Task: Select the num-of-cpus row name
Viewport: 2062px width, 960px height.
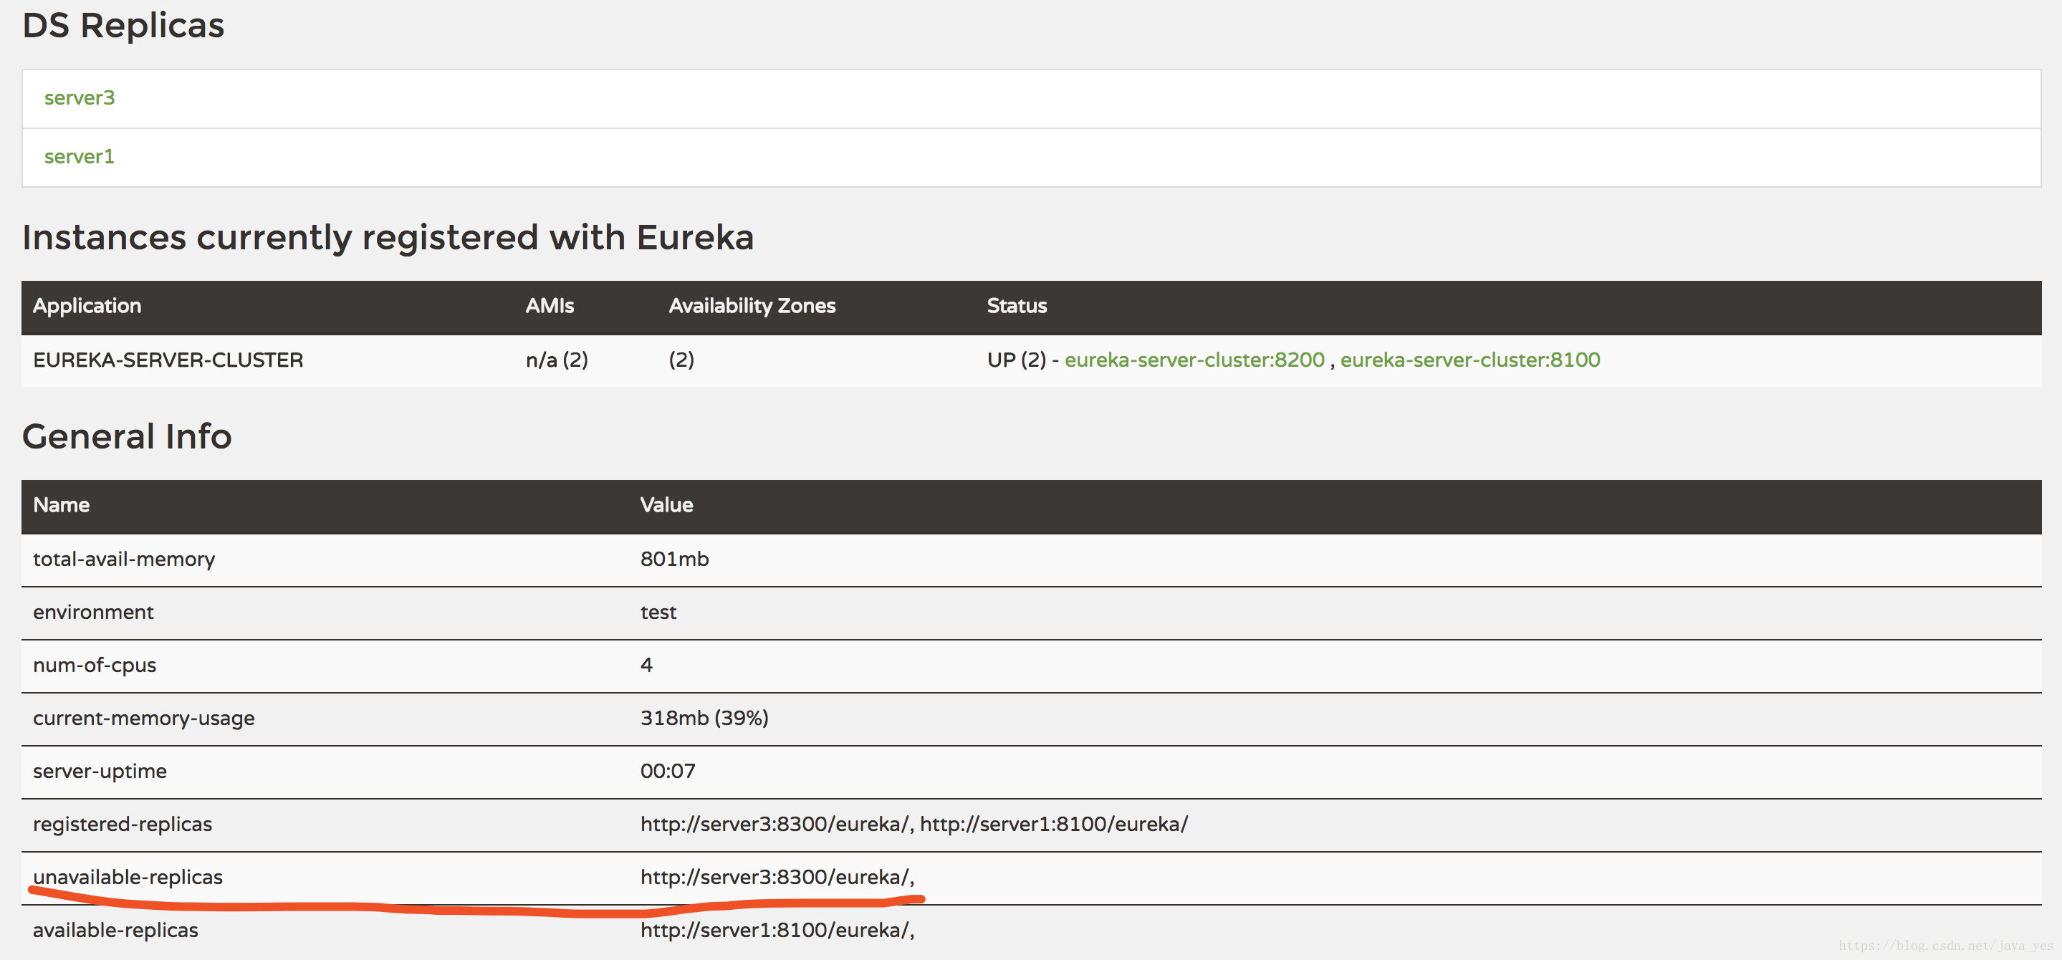Action: (95, 666)
